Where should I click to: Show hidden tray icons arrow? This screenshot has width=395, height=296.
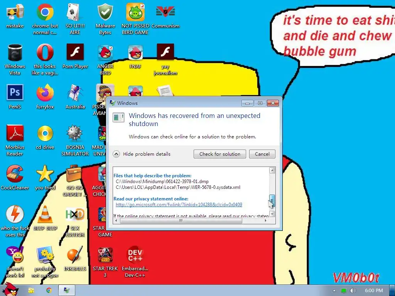pos(334,291)
